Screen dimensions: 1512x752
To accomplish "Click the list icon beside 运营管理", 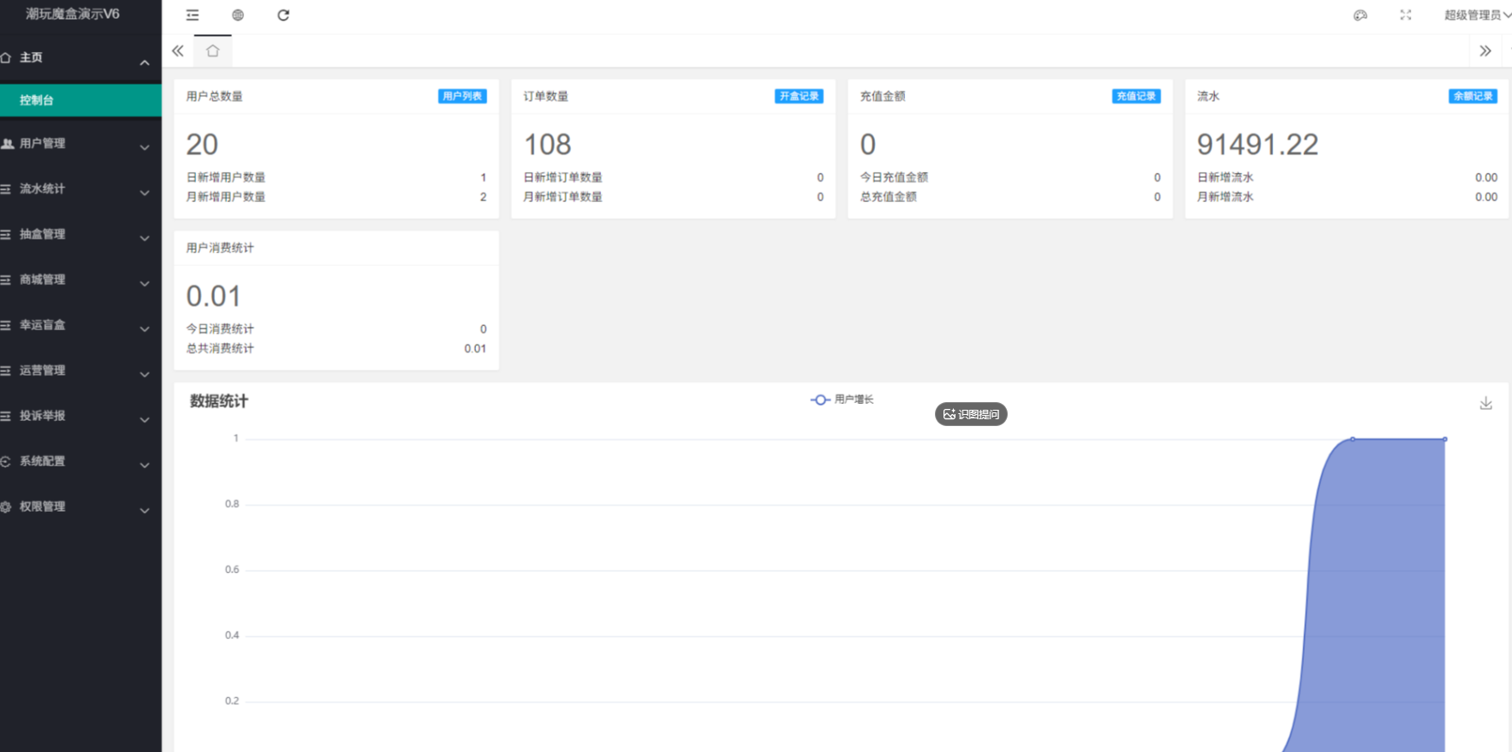I will point(6,370).
